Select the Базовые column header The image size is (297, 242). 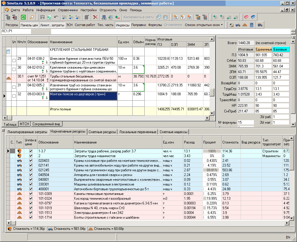point(281,49)
